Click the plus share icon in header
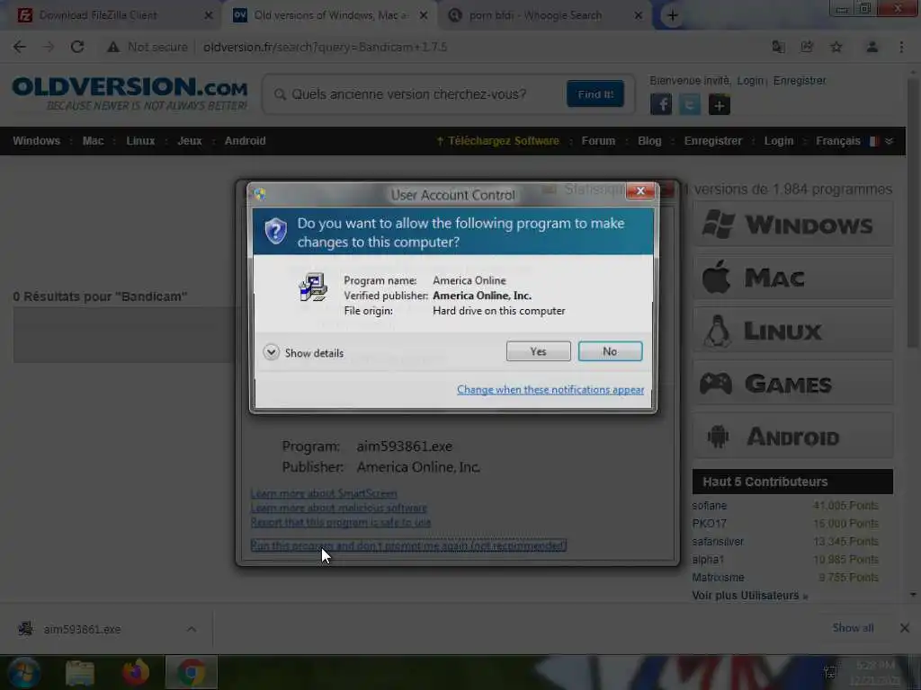The image size is (921, 690). [x=719, y=105]
